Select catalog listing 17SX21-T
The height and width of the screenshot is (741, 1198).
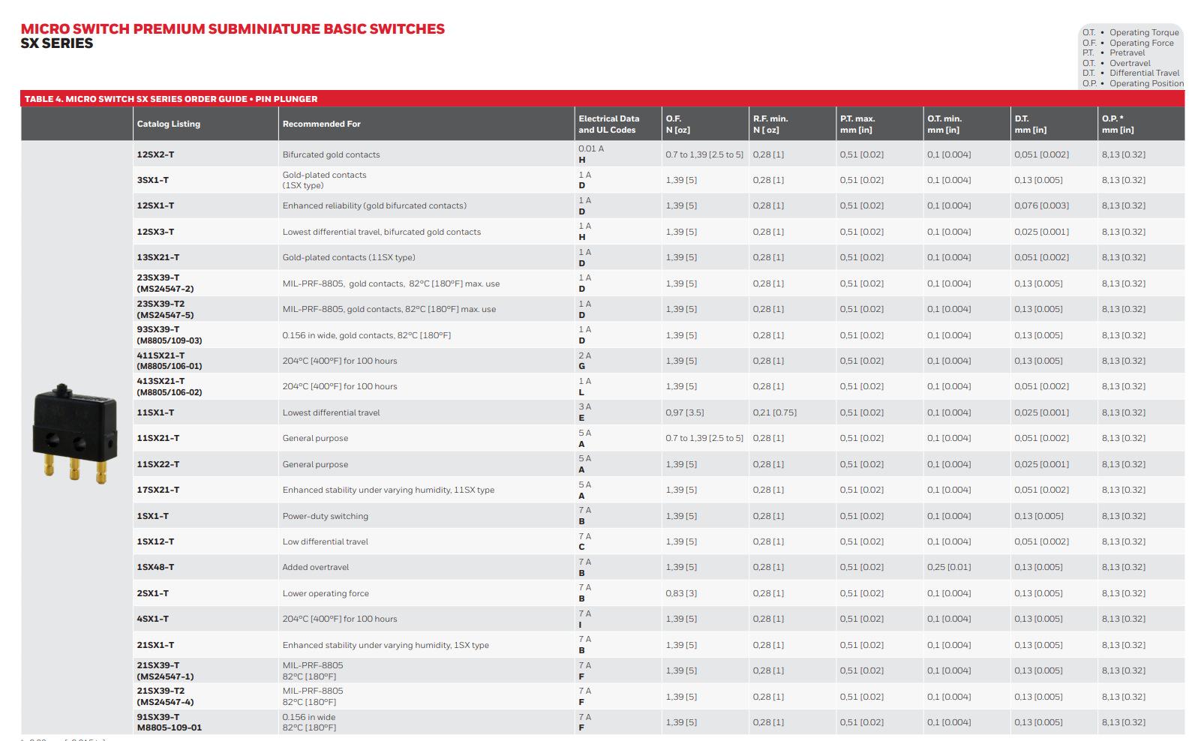coord(158,490)
